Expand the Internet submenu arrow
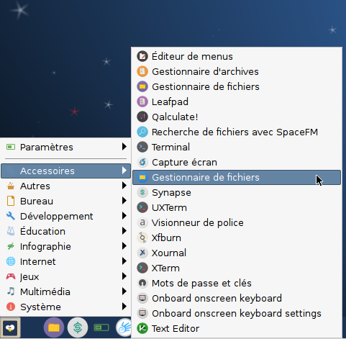 coord(124,261)
